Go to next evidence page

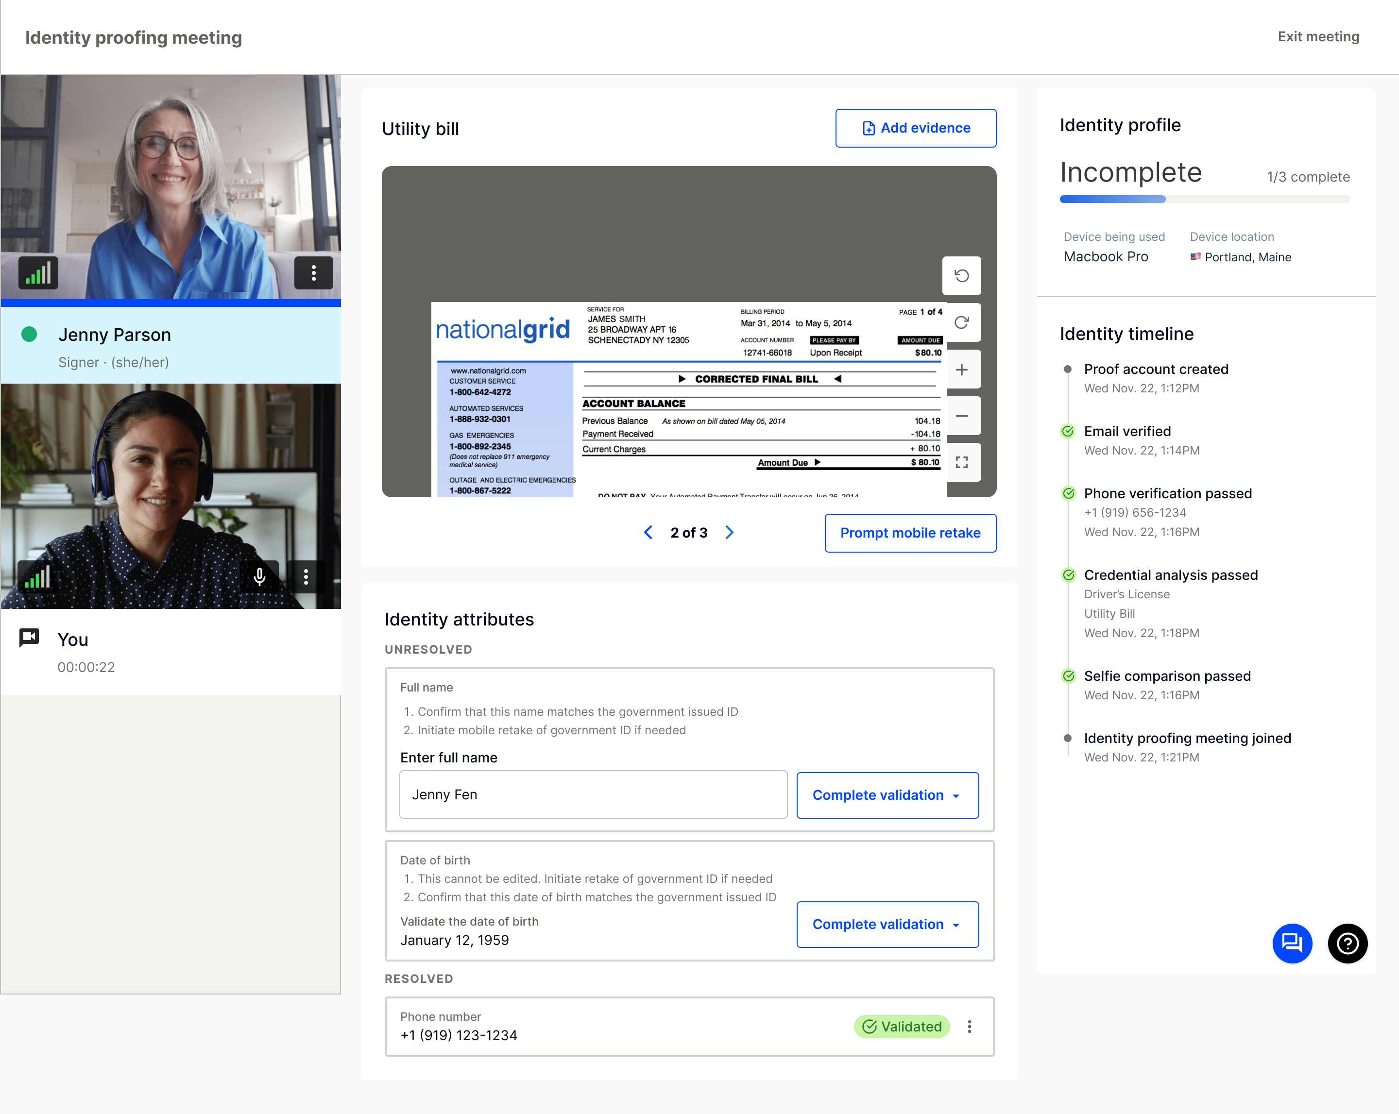point(729,533)
